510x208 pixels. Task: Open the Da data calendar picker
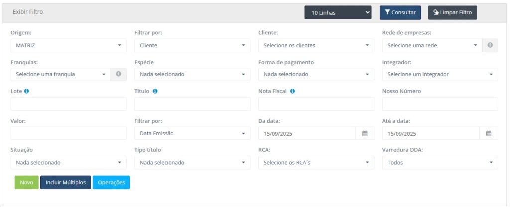365,133
